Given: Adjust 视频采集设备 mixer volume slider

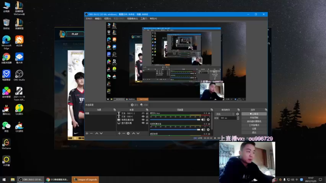Looking at the screenshot, I should point(175,130).
